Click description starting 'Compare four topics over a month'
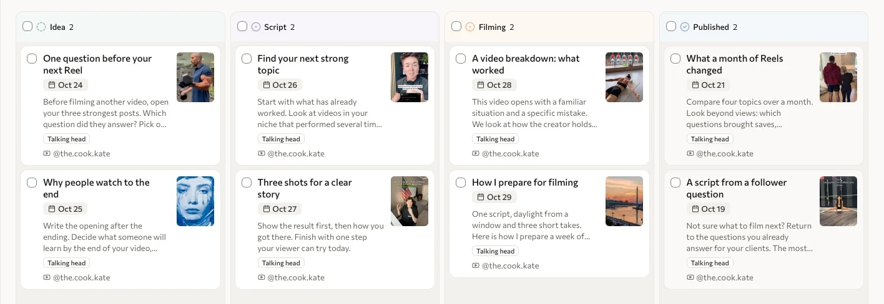This screenshot has width=884, height=304. pyautogui.click(x=749, y=113)
